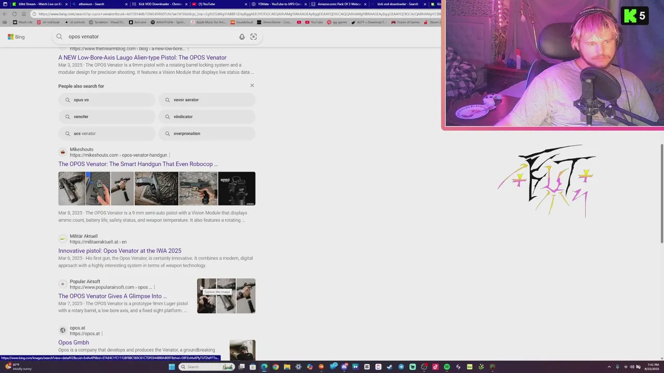Open the weather widget showing Mostly sunny
664x373 pixels.
[19, 367]
